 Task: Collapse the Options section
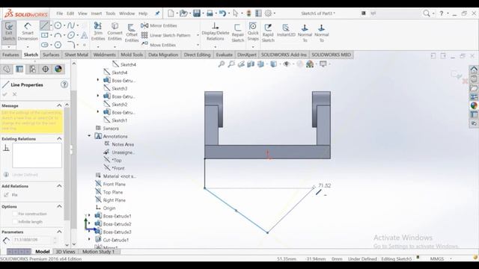(59, 206)
